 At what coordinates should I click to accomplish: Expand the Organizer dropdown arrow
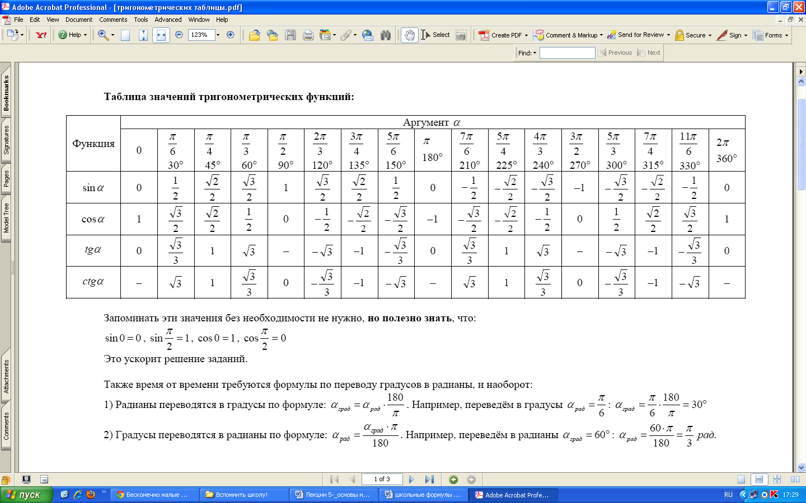click(x=335, y=35)
